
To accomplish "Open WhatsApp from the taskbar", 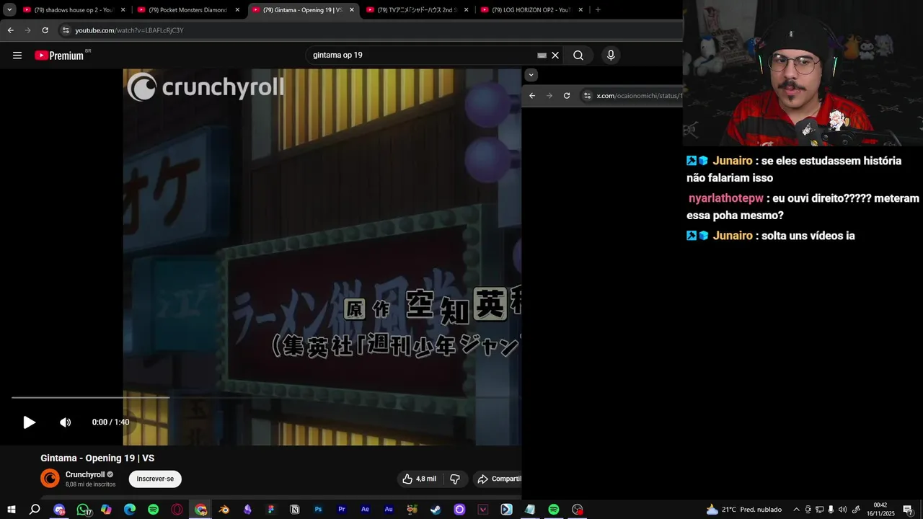I will click(83, 510).
